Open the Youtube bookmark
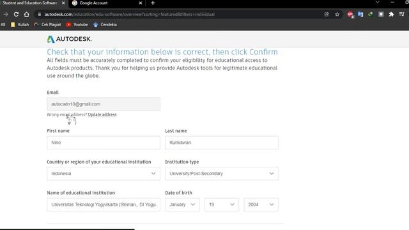 coord(77,24)
